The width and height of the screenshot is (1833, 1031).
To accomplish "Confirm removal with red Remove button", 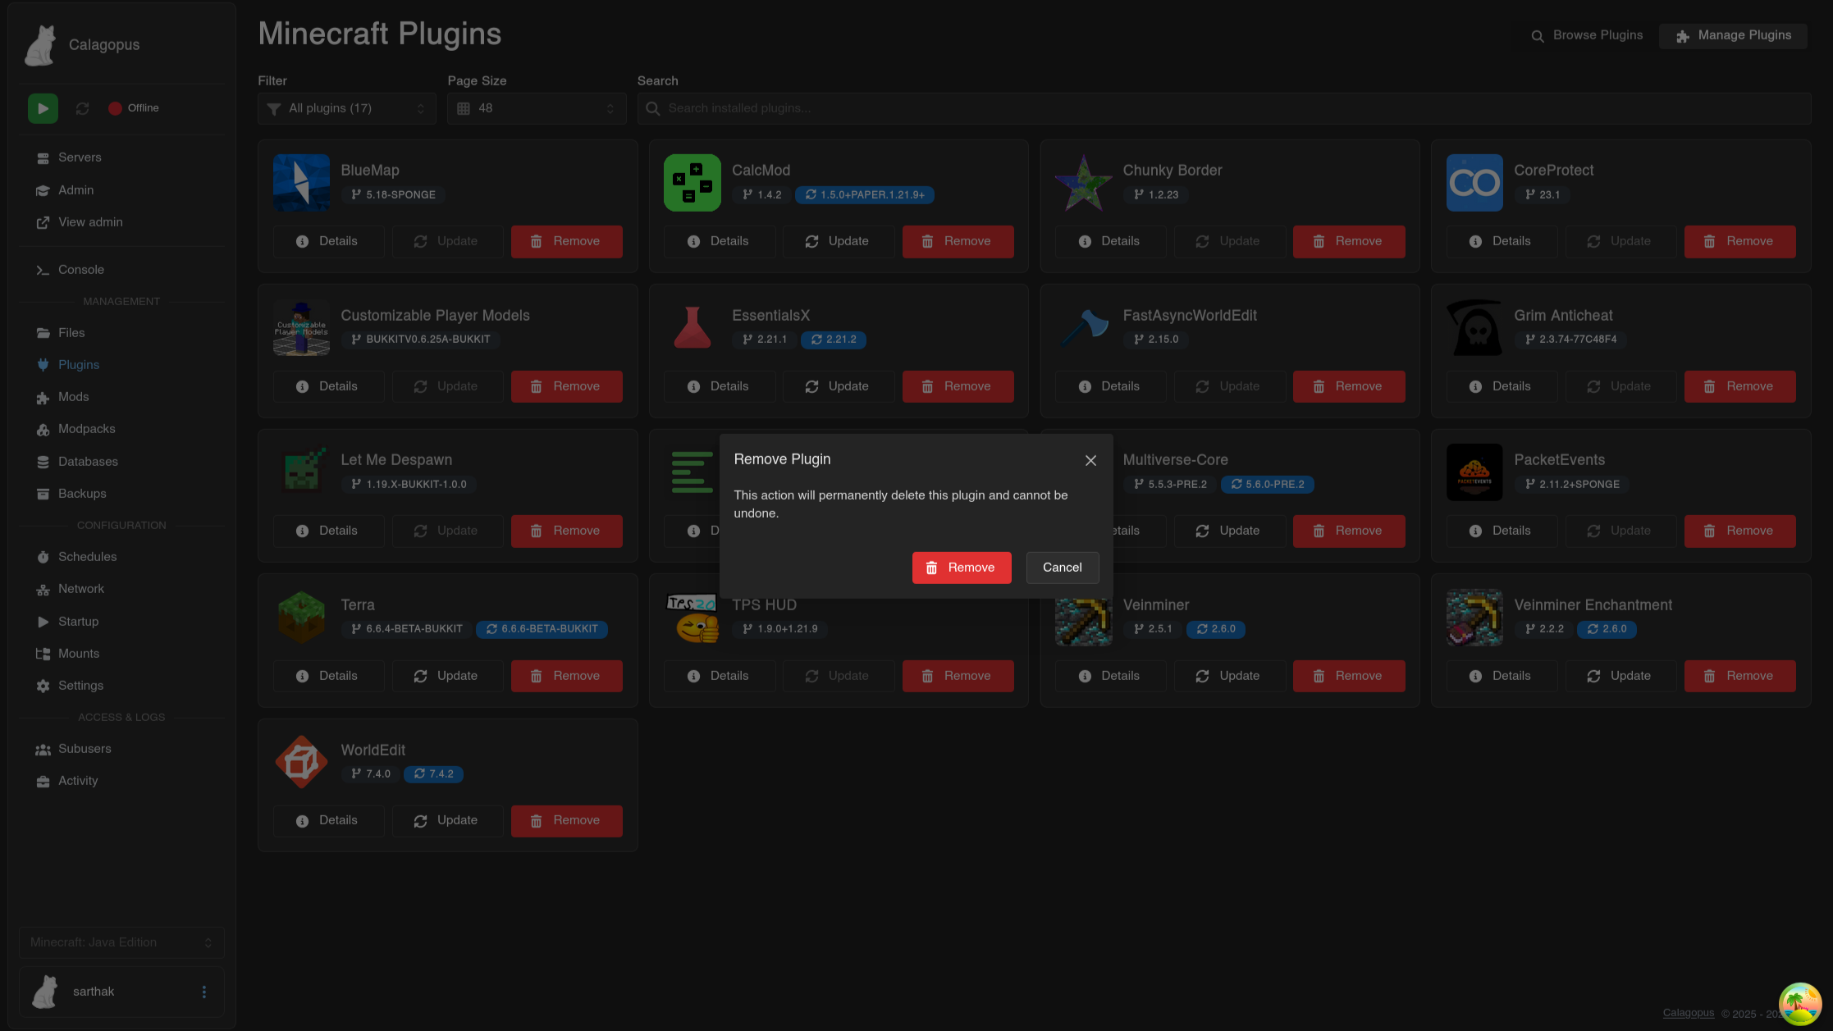I will point(962,568).
